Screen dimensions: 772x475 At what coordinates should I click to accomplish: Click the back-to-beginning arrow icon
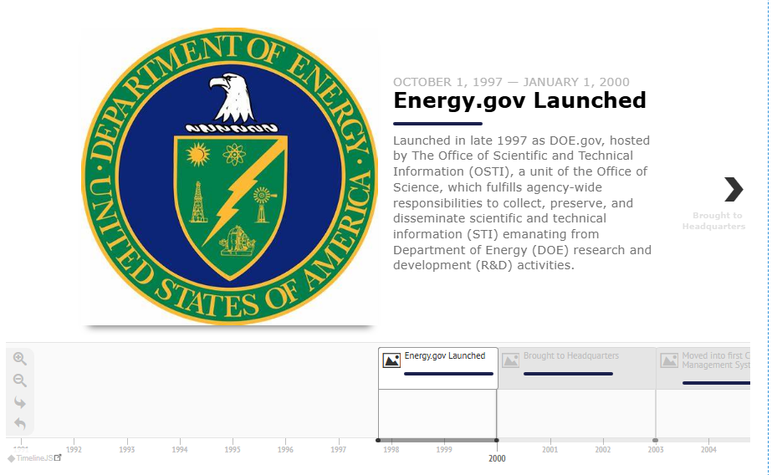[x=20, y=424]
